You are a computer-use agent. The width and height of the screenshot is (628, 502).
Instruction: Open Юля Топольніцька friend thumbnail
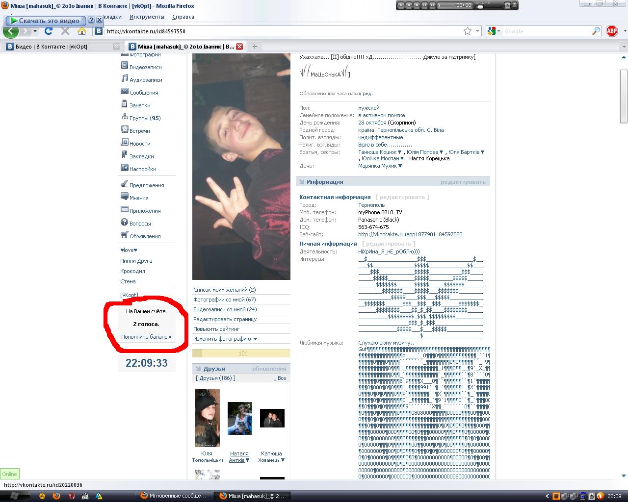[x=207, y=418]
